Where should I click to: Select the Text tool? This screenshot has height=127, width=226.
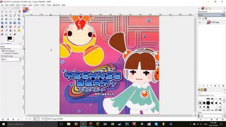[2, 27]
